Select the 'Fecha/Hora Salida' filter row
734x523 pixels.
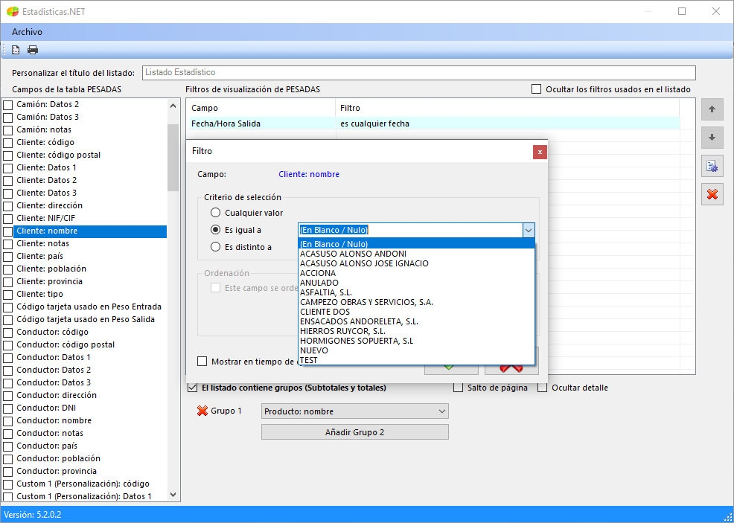(x=433, y=123)
